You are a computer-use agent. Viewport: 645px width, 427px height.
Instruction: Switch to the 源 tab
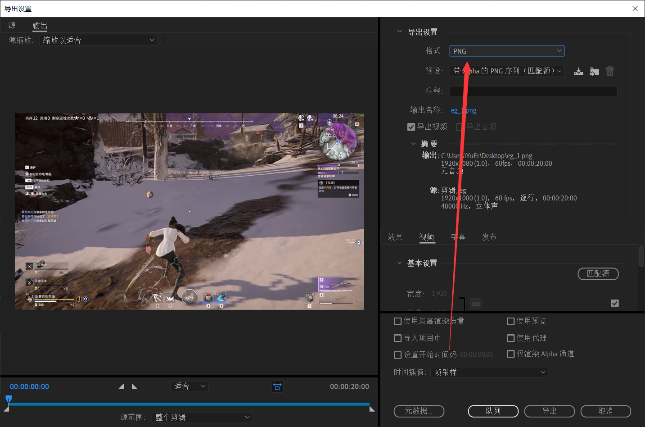[x=12, y=25]
